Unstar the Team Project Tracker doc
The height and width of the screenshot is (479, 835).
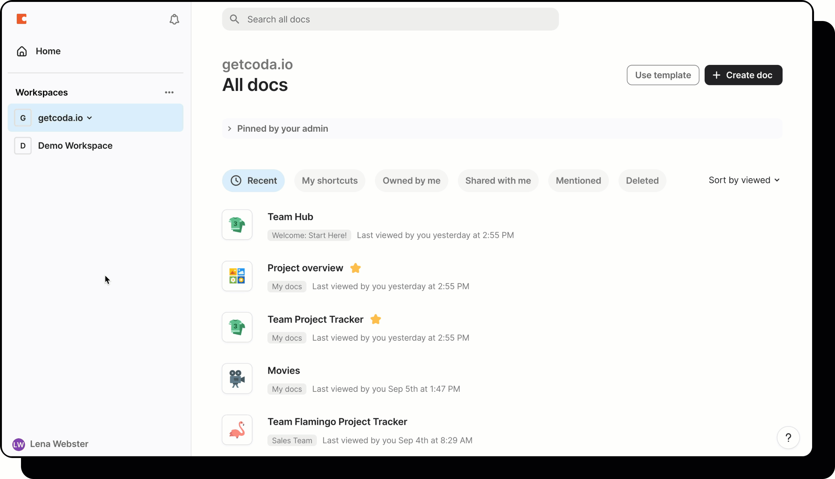[x=375, y=319]
